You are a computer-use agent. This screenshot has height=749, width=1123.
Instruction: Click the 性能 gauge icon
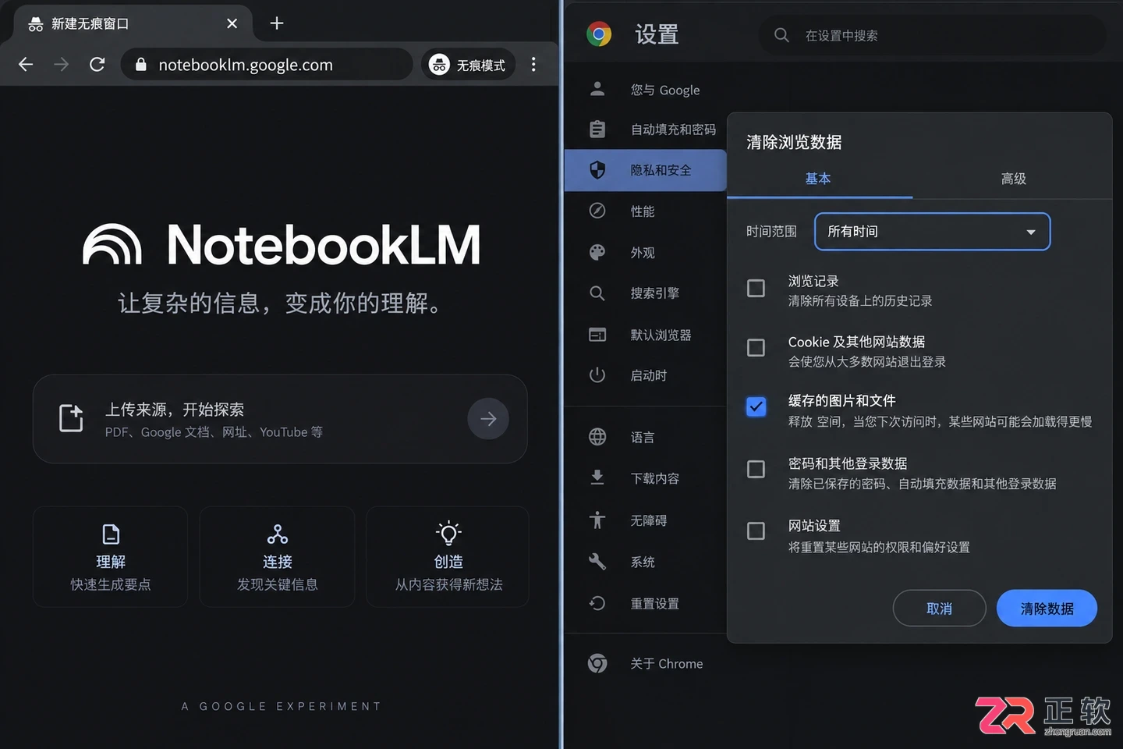coord(597,211)
